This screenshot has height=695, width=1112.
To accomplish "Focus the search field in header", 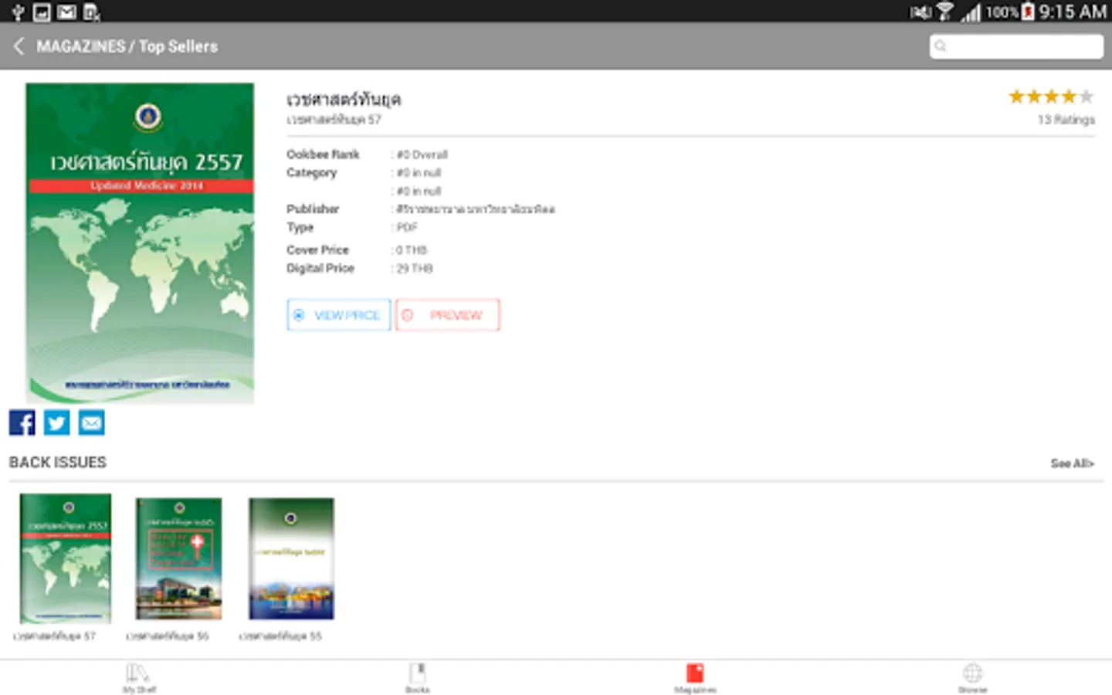I will pyautogui.click(x=1016, y=46).
